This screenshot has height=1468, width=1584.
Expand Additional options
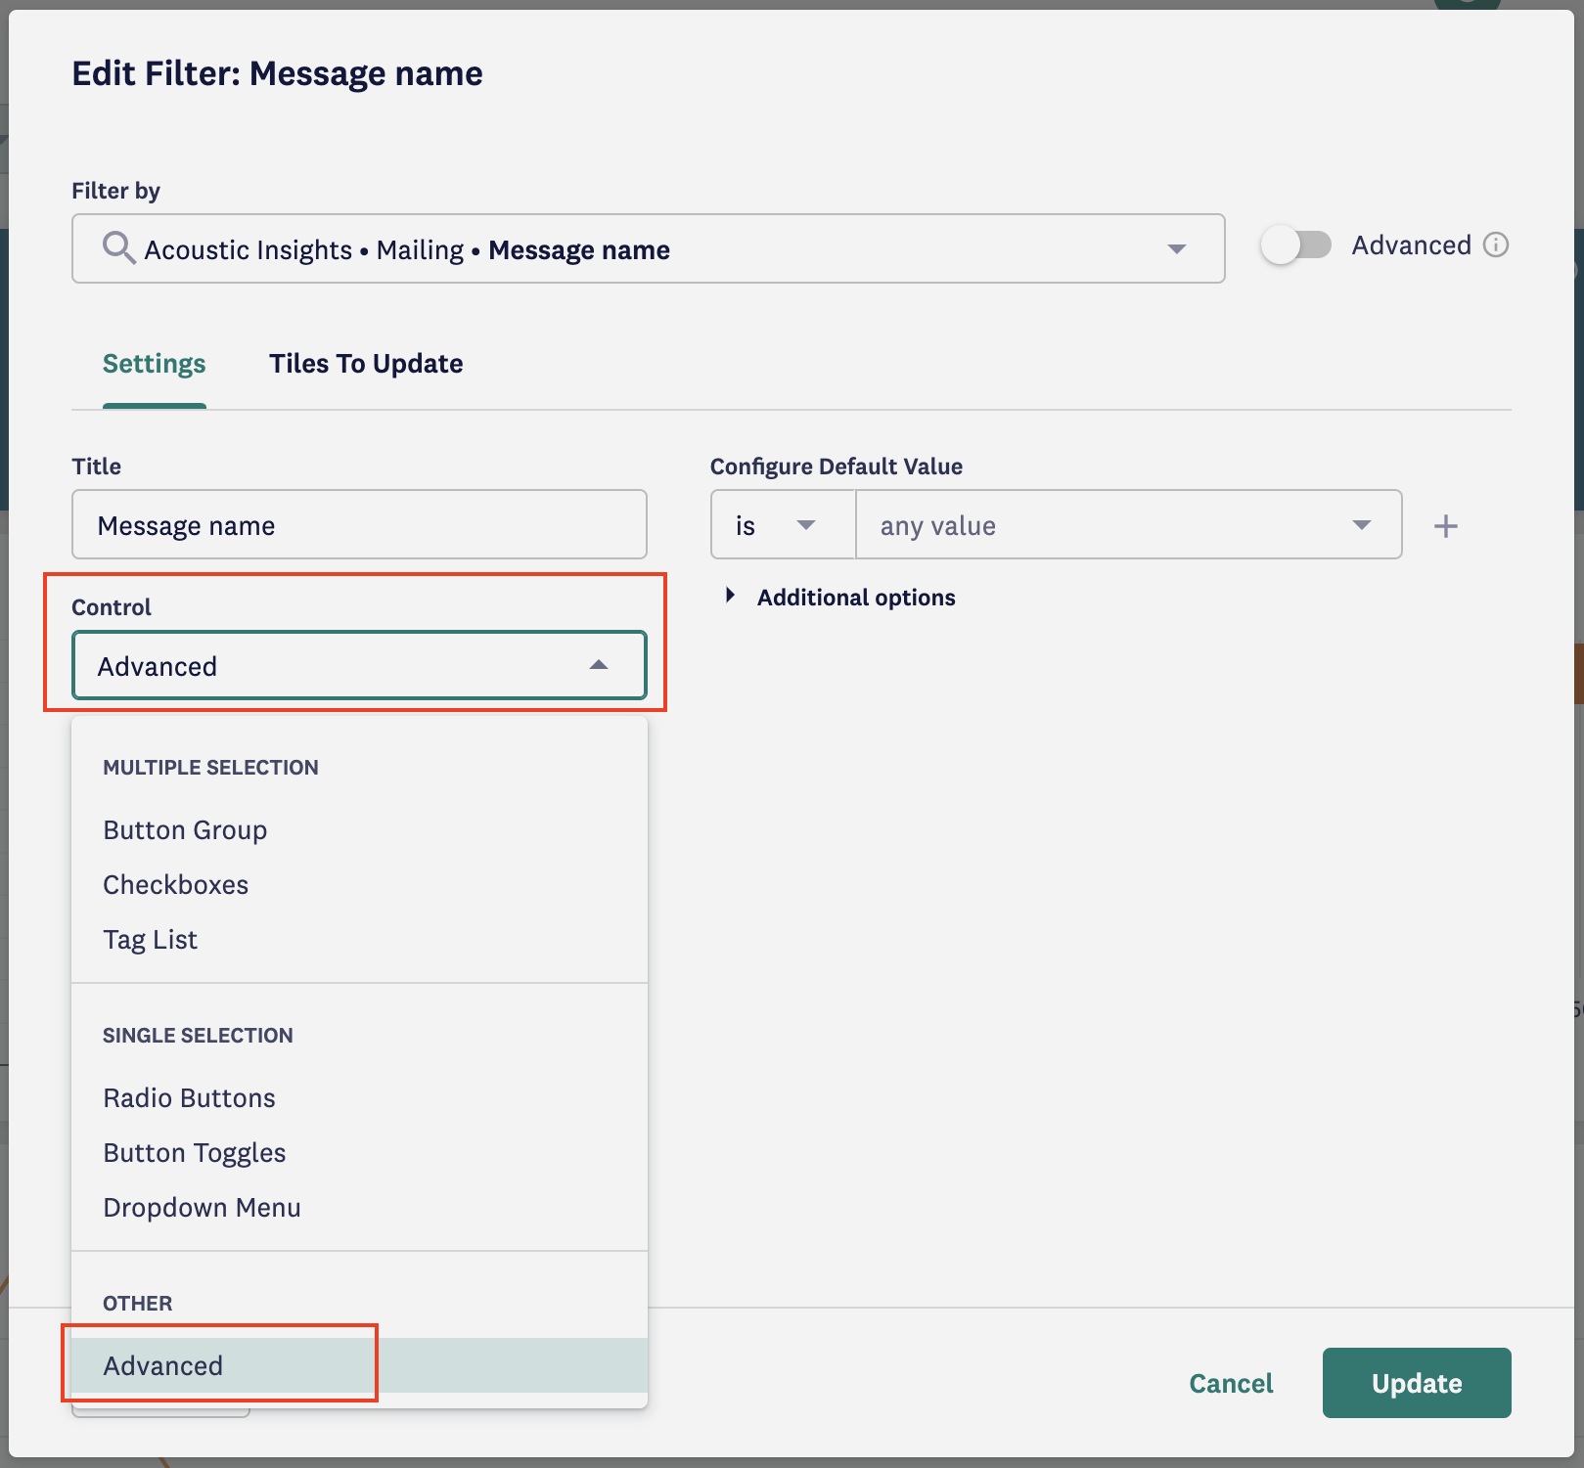[855, 597]
